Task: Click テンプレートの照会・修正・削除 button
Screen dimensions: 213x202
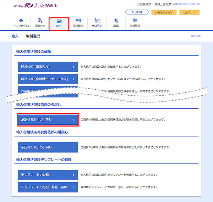Action: [48, 187]
